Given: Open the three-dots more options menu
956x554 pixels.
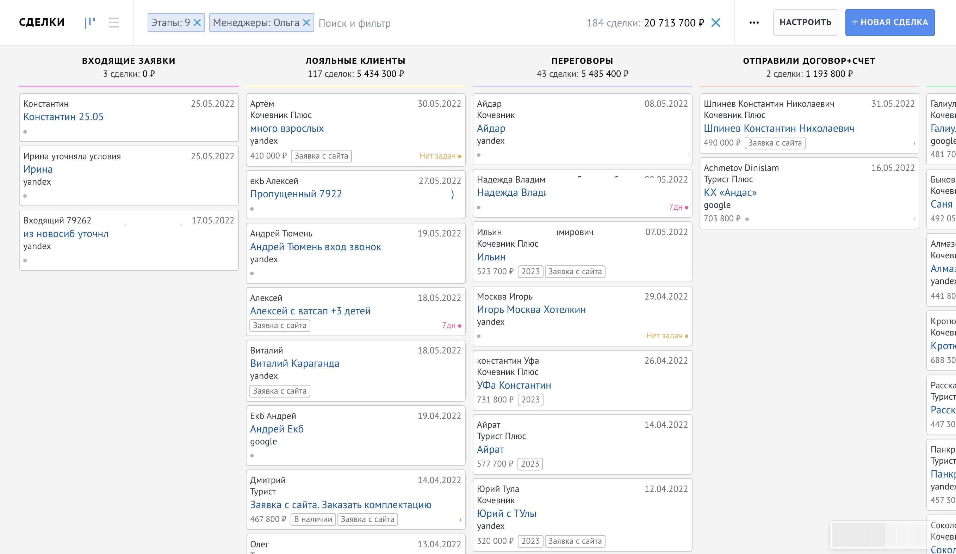Looking at the screenshot, I should coord(754,23).
